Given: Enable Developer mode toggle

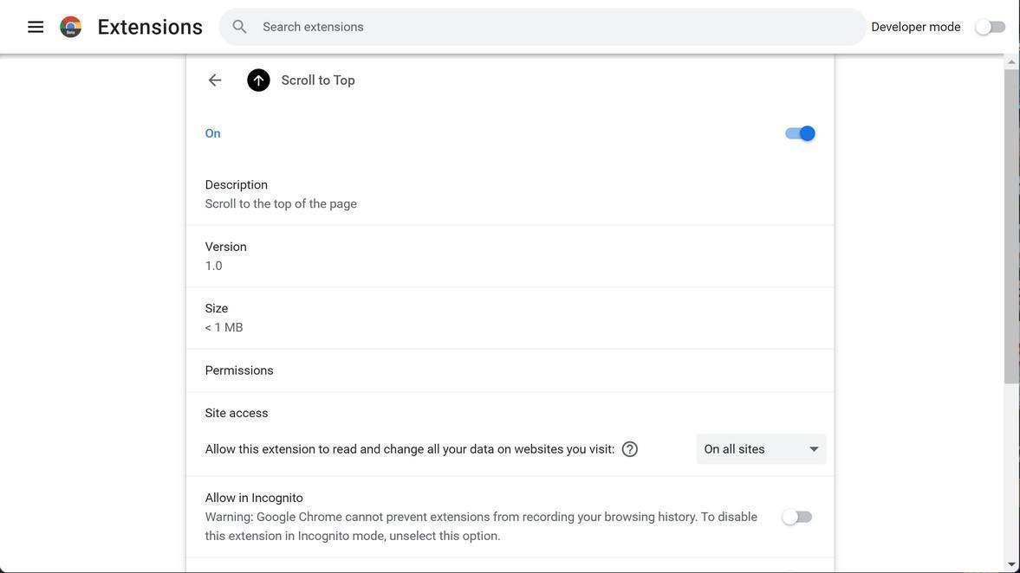Looking at the screenshot, I should (991, 27).
